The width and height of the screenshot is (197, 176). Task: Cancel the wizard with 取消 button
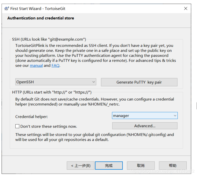tap(141, 165)
